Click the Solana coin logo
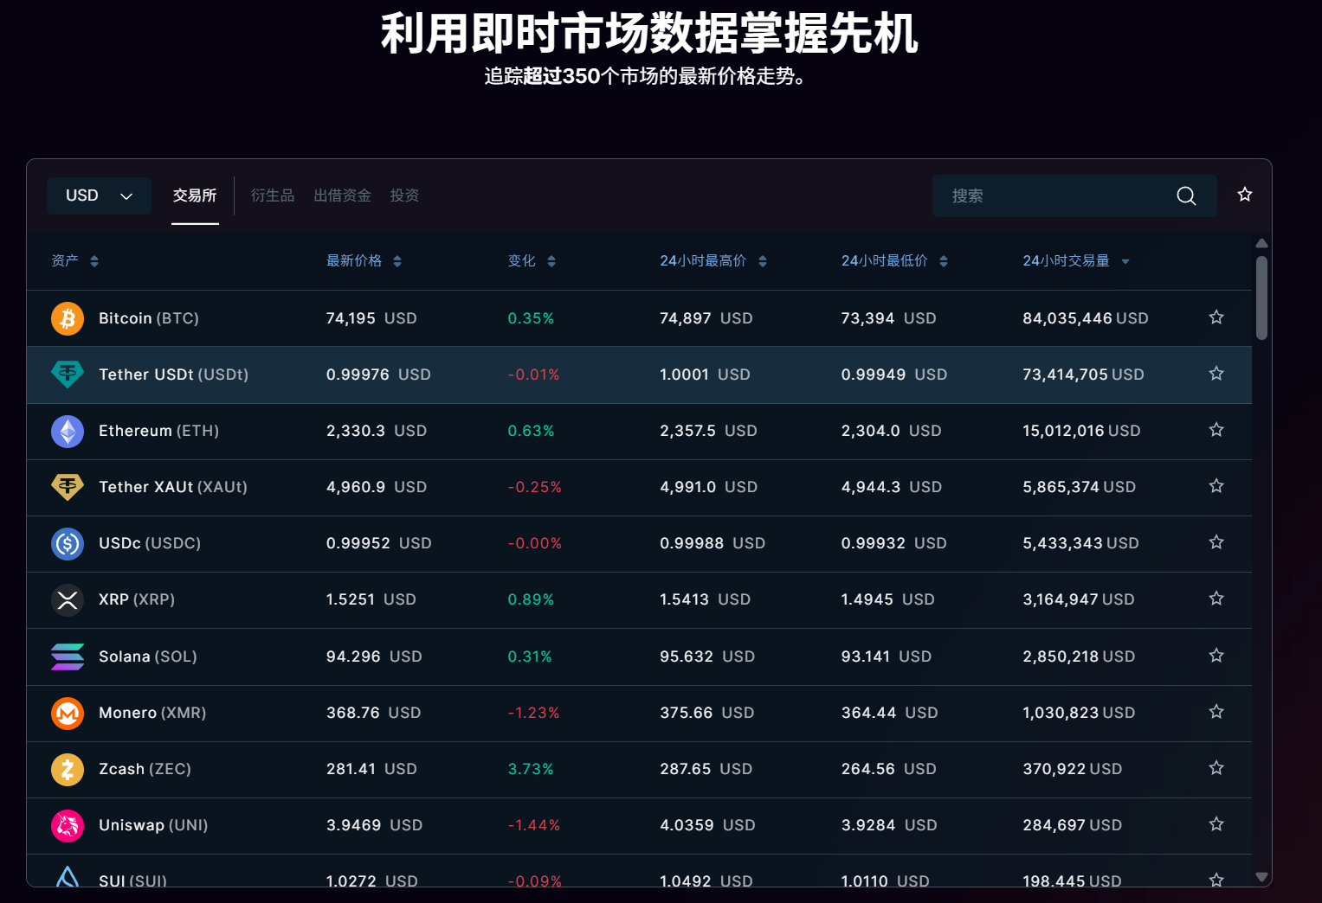 [x=67, y=656]
